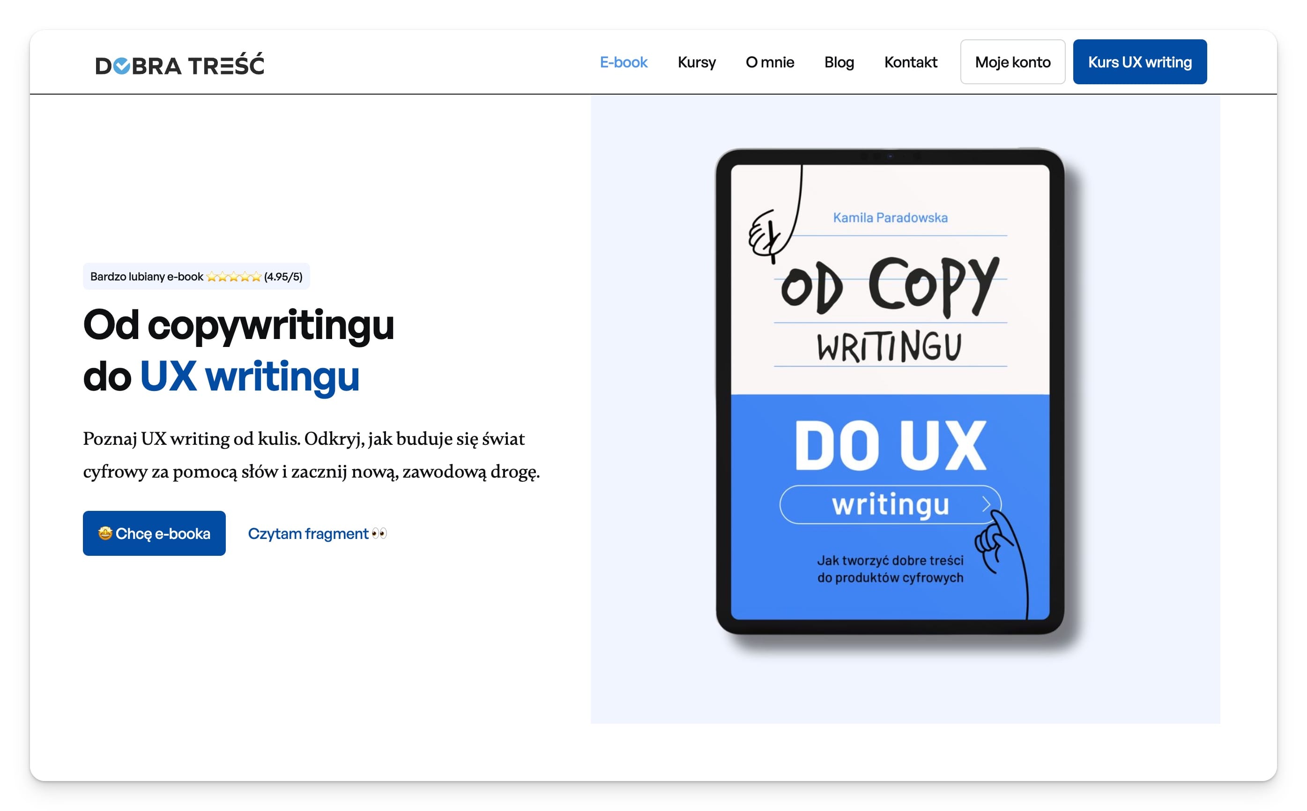Click the tablet e-book cover image
Viewport: 1307px width, 811px height.
[x=891, y=391]
